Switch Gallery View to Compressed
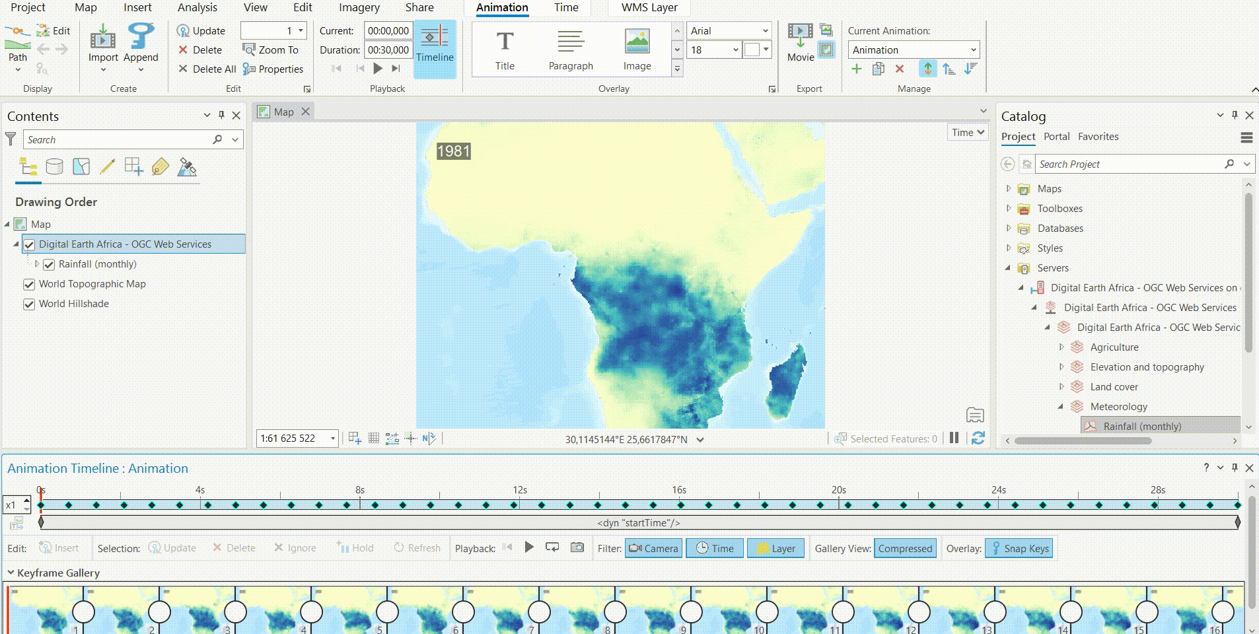Screen dimensions: 1259x634 pyautogui.click(x=904, y=548)
